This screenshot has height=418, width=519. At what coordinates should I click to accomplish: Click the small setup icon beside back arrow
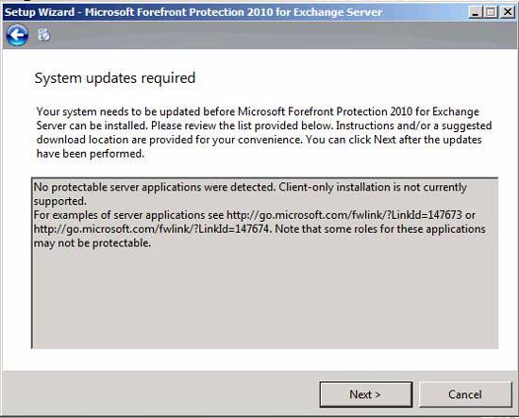click(x=43, y=35)
